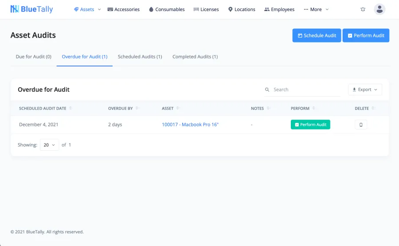Open the Employees page
The image size is (399, 246).
[x=279, y=9]
